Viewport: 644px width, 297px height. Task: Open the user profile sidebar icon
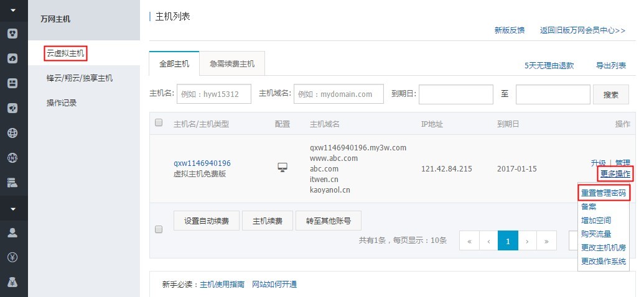coord(12,232)
